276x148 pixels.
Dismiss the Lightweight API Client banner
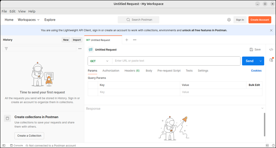pyautogui.click(x=271, y=30)
